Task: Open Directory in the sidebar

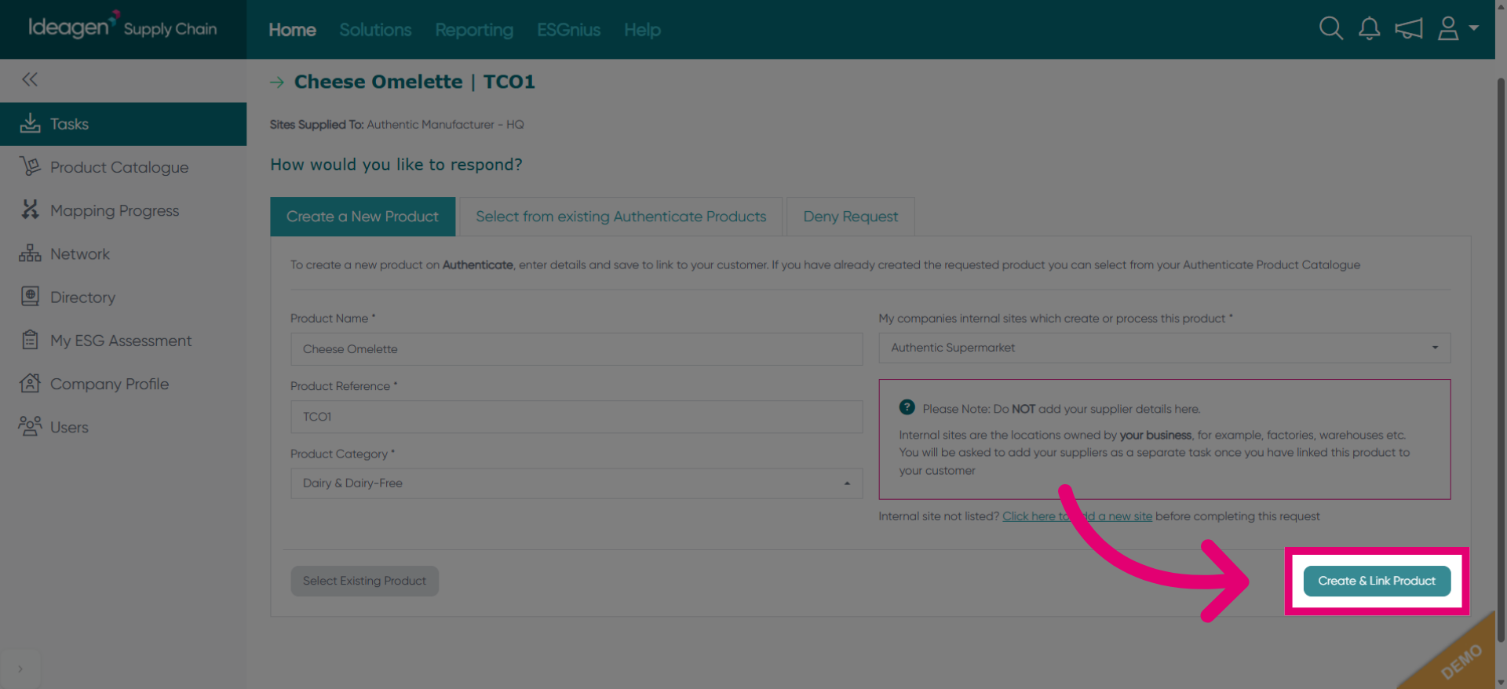Action: [x=123, y=297]
